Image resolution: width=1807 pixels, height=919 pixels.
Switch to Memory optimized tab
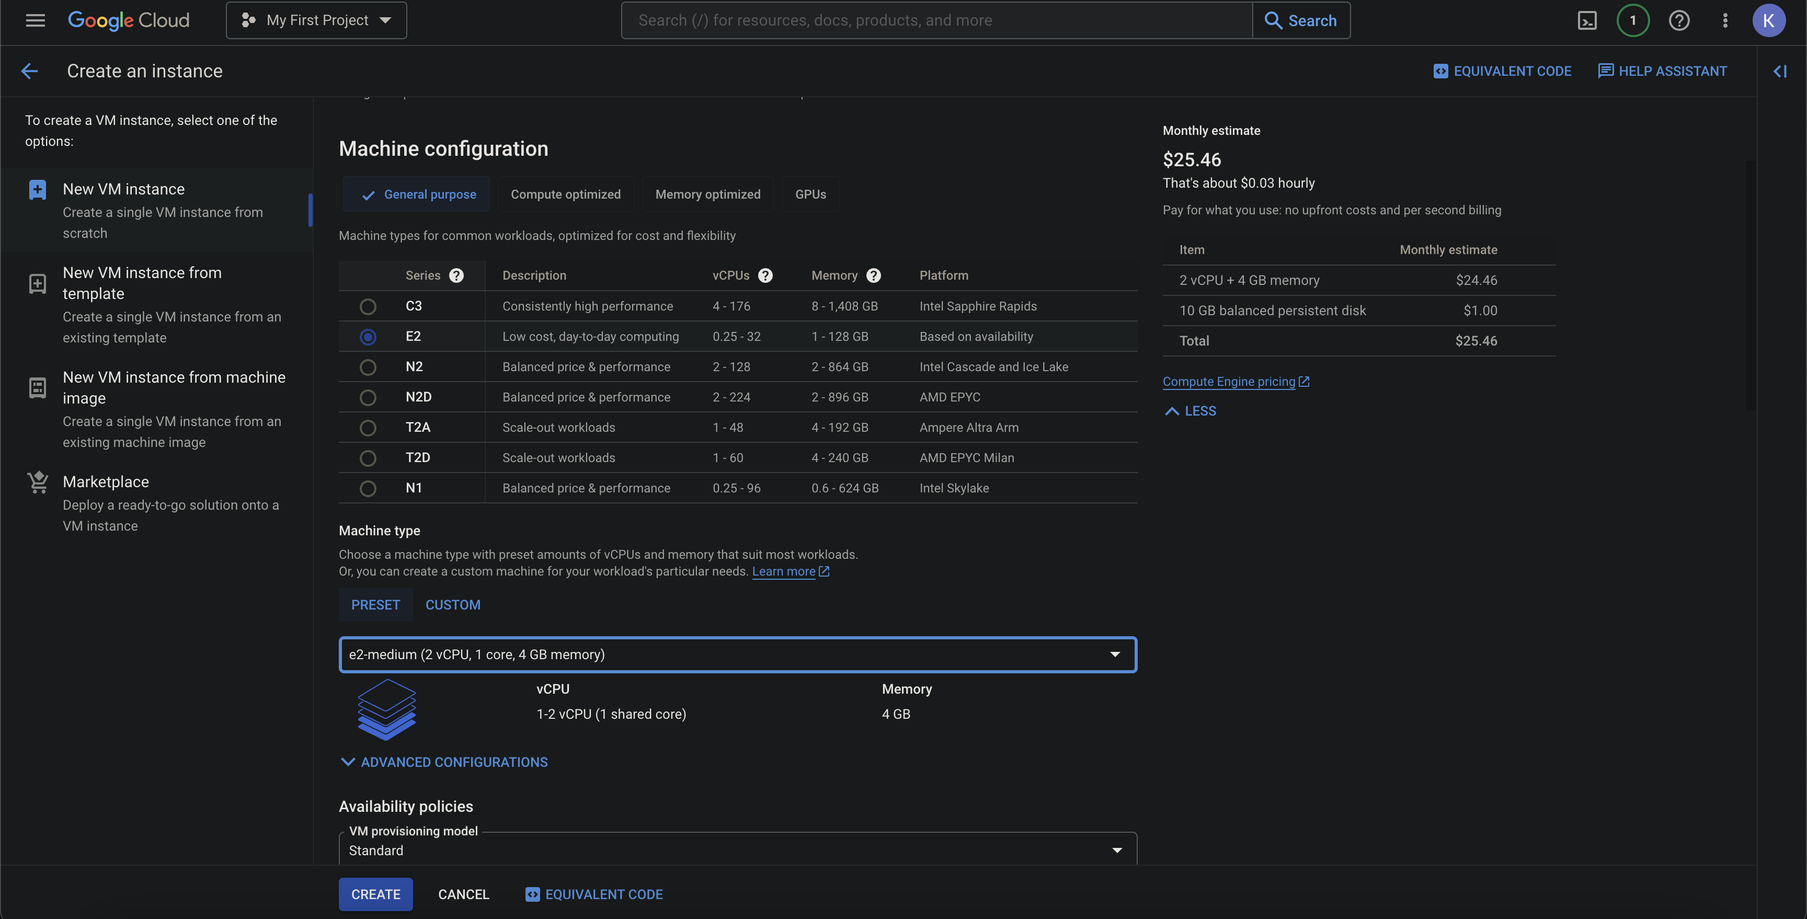708,194
